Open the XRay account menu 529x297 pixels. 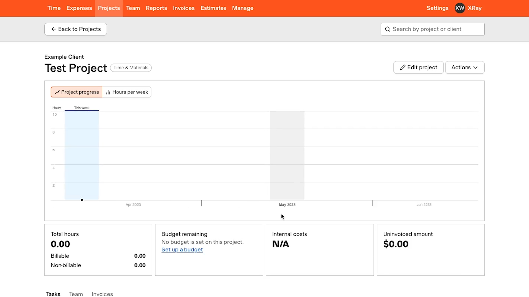tap(475, 8)
